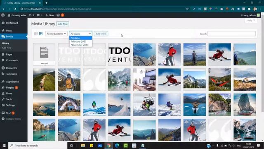Bookmark this page with star icon
This screenshot has height=149, width=264.
(x=187, y=9)
